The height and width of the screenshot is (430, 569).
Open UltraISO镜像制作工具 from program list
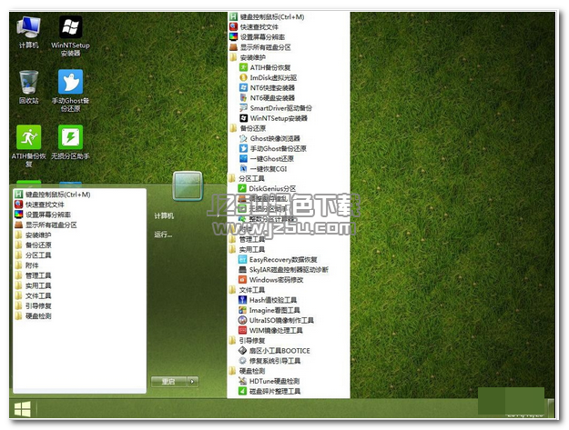click(x=276, y=321)
